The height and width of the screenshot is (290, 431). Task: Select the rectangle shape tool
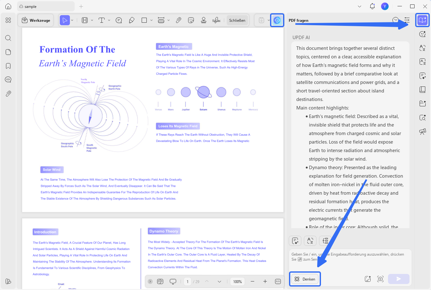point(144,20)
